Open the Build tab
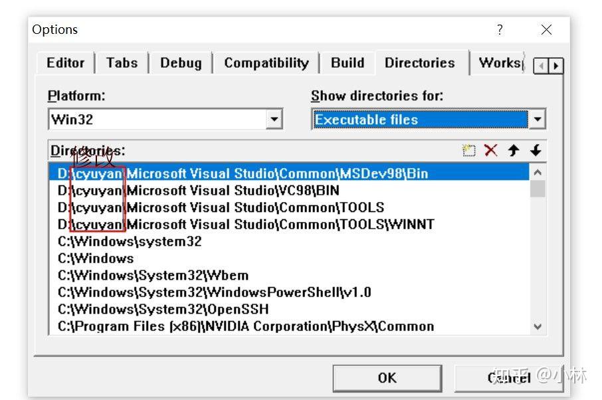Screen dimensions: 602x400 point(348,63)
